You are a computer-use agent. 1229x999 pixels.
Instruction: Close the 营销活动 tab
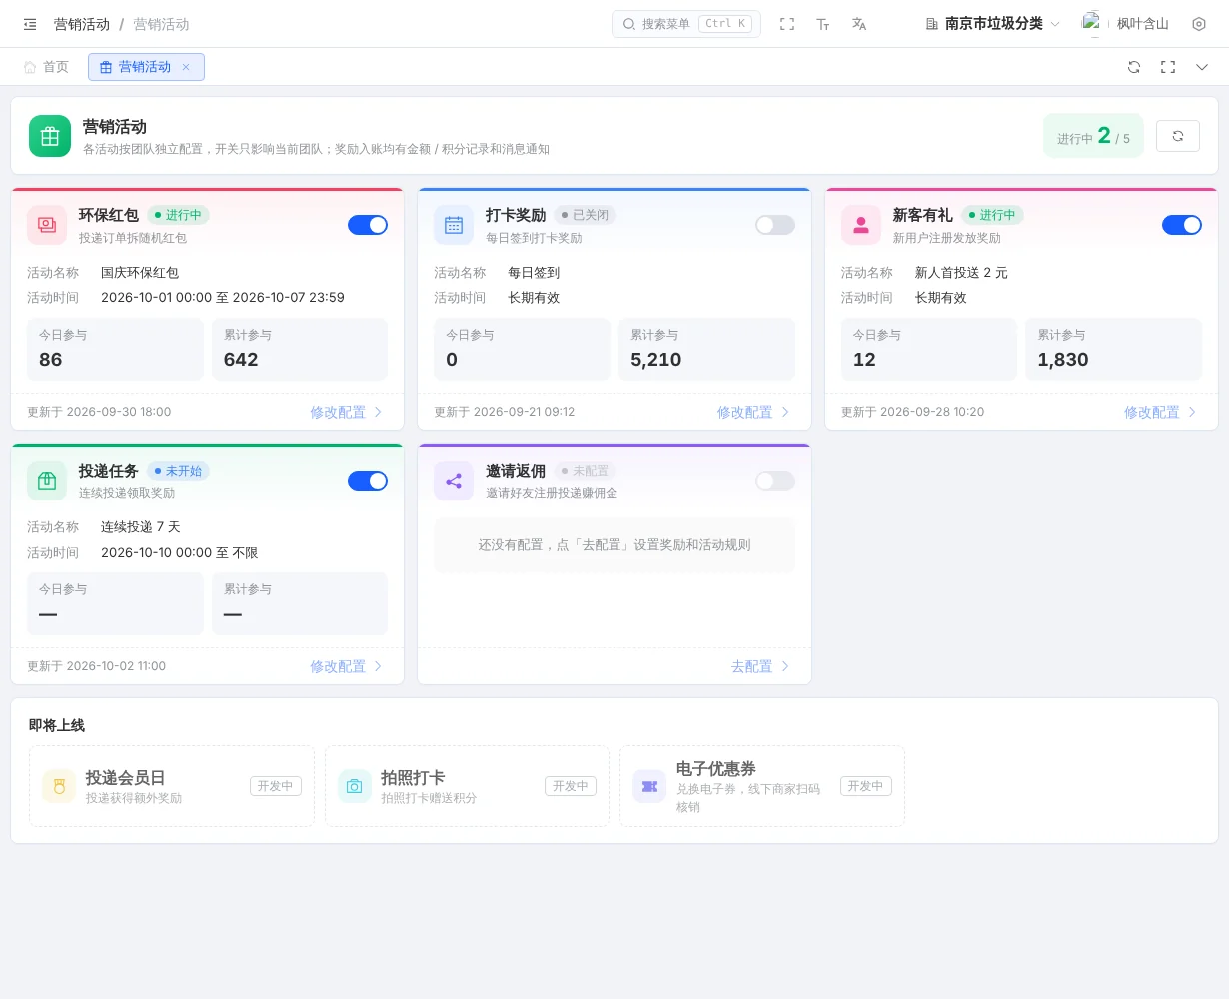point(186,67)
